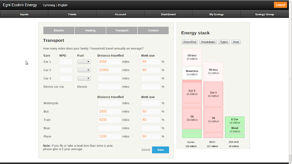Switch to the Electric tab
The image size is (292, 164).
pos(59,31)
